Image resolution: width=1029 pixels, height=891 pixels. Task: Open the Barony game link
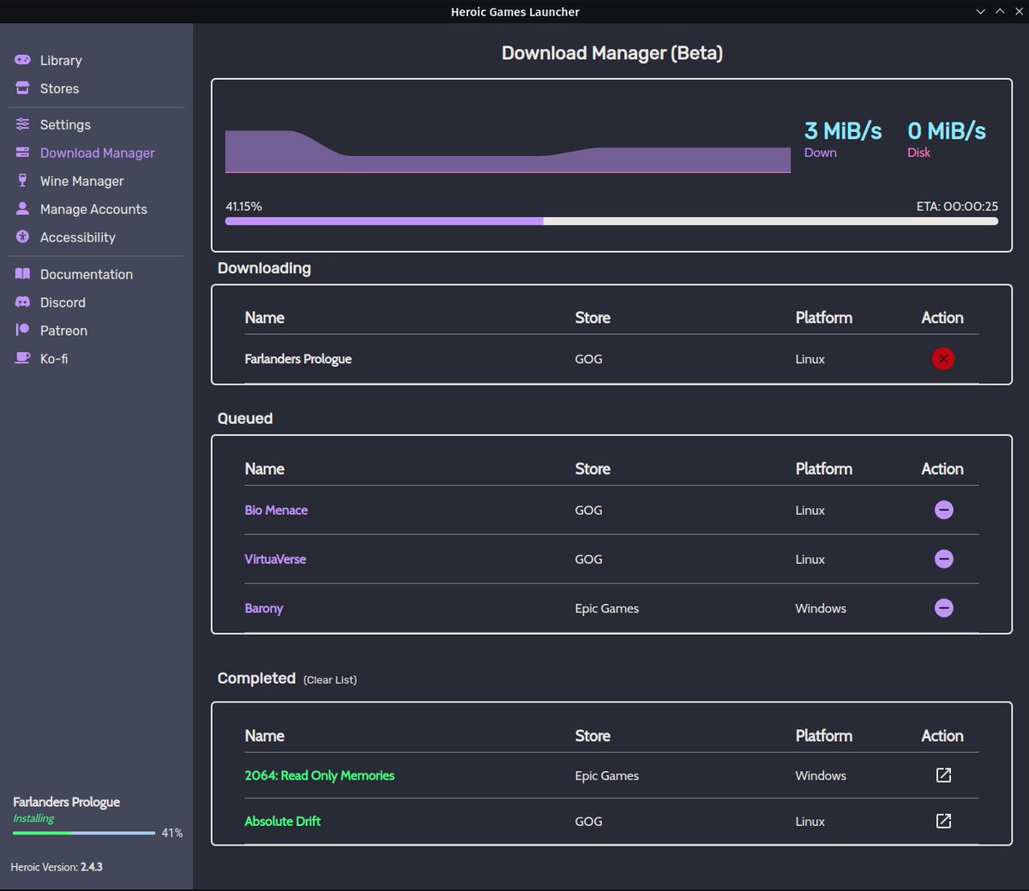263,608
